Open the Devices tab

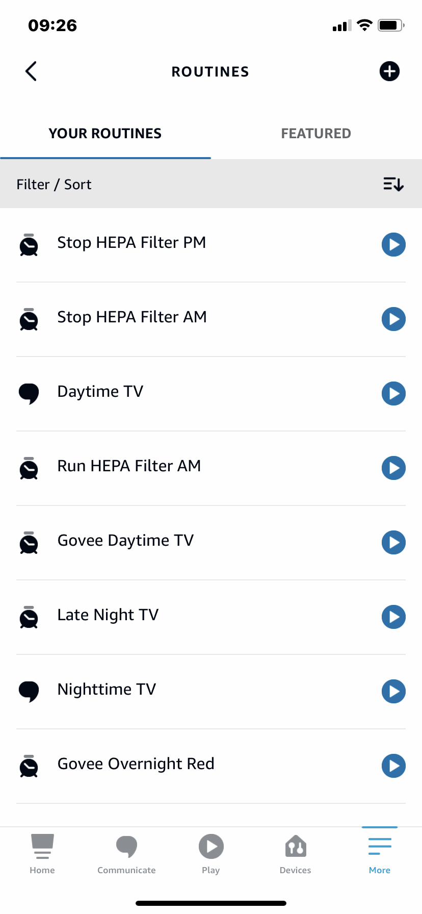pos(295,854)
